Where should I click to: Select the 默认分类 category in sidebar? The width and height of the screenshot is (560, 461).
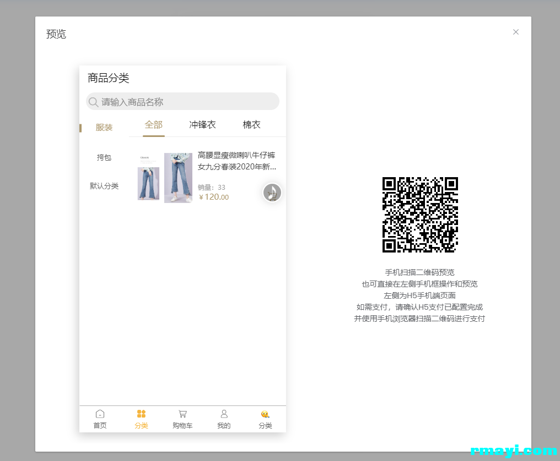[x=104, y=186]
